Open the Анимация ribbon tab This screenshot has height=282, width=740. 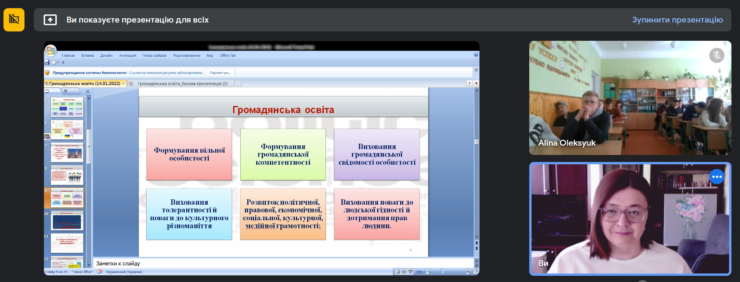point(128,56)
